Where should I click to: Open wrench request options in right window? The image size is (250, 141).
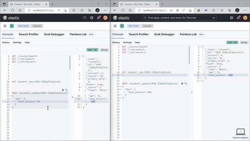pos(186,83)
